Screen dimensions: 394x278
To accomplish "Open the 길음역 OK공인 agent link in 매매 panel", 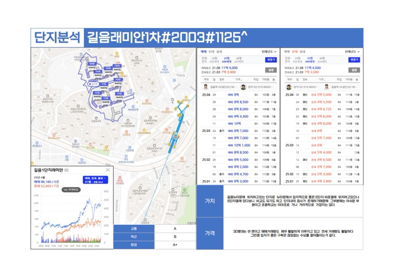I will 220,87.
